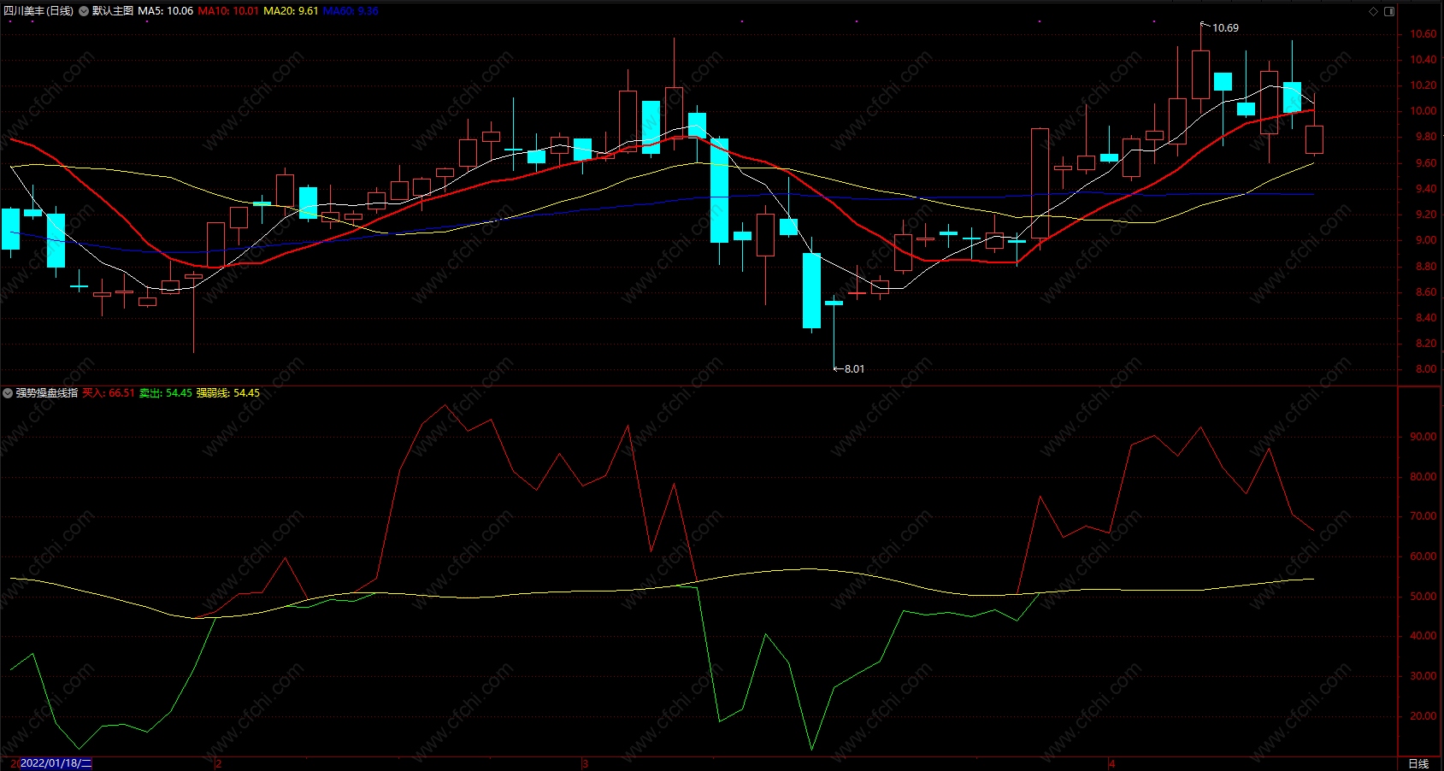Click the month 3 marker on time axis
Image resolution: width=1444 pixels, height=771 pixels.
(585, 763)
